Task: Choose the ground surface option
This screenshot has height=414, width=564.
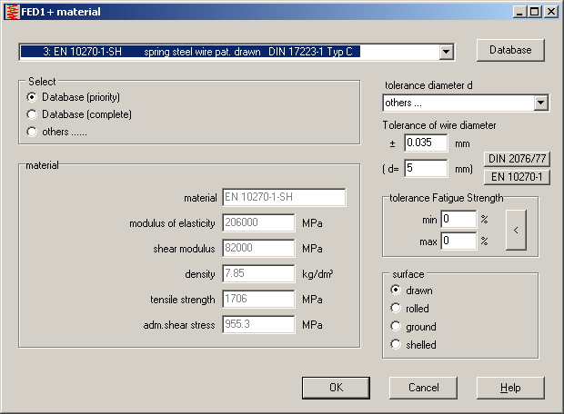Action: click(x=396, y=327)
